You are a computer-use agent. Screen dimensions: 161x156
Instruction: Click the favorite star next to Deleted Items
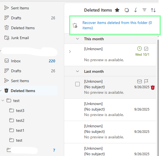117,10
